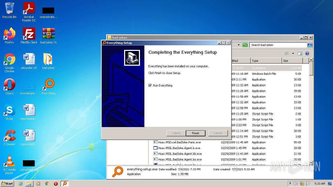Select CCleaner desktop shortcut
The width and height of the screenshot is (333, 187).
pos(9,138)
